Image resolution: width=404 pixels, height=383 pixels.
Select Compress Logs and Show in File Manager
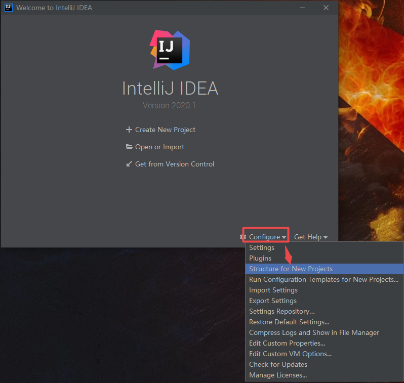(x=325, y=332)
